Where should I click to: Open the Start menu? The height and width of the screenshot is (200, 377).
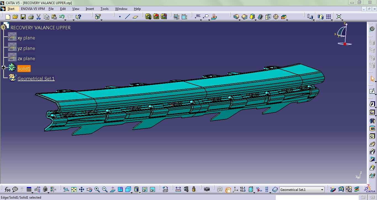[11, 9]
